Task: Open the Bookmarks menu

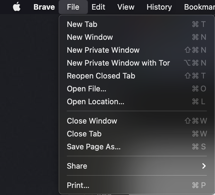Action: [199, 7]
